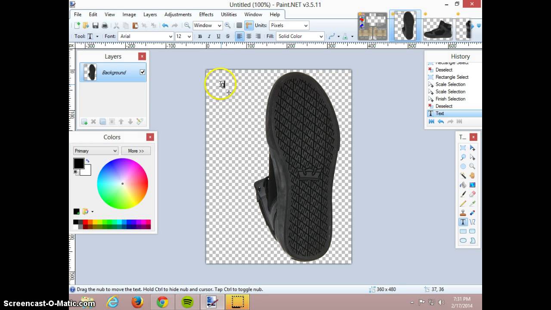
Task: Select the Ellipse Select tool
Action: tap(463, 166)
